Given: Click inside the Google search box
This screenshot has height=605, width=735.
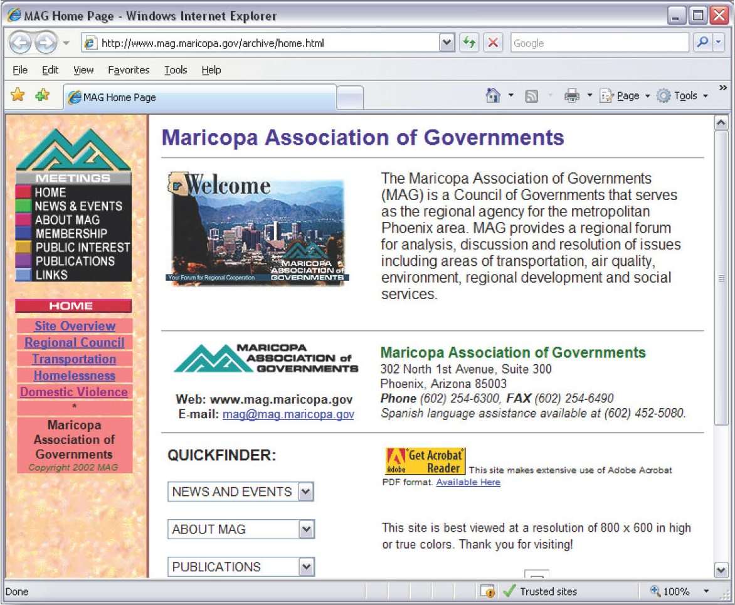Looking at the screenshot, I should pos(599,43).
